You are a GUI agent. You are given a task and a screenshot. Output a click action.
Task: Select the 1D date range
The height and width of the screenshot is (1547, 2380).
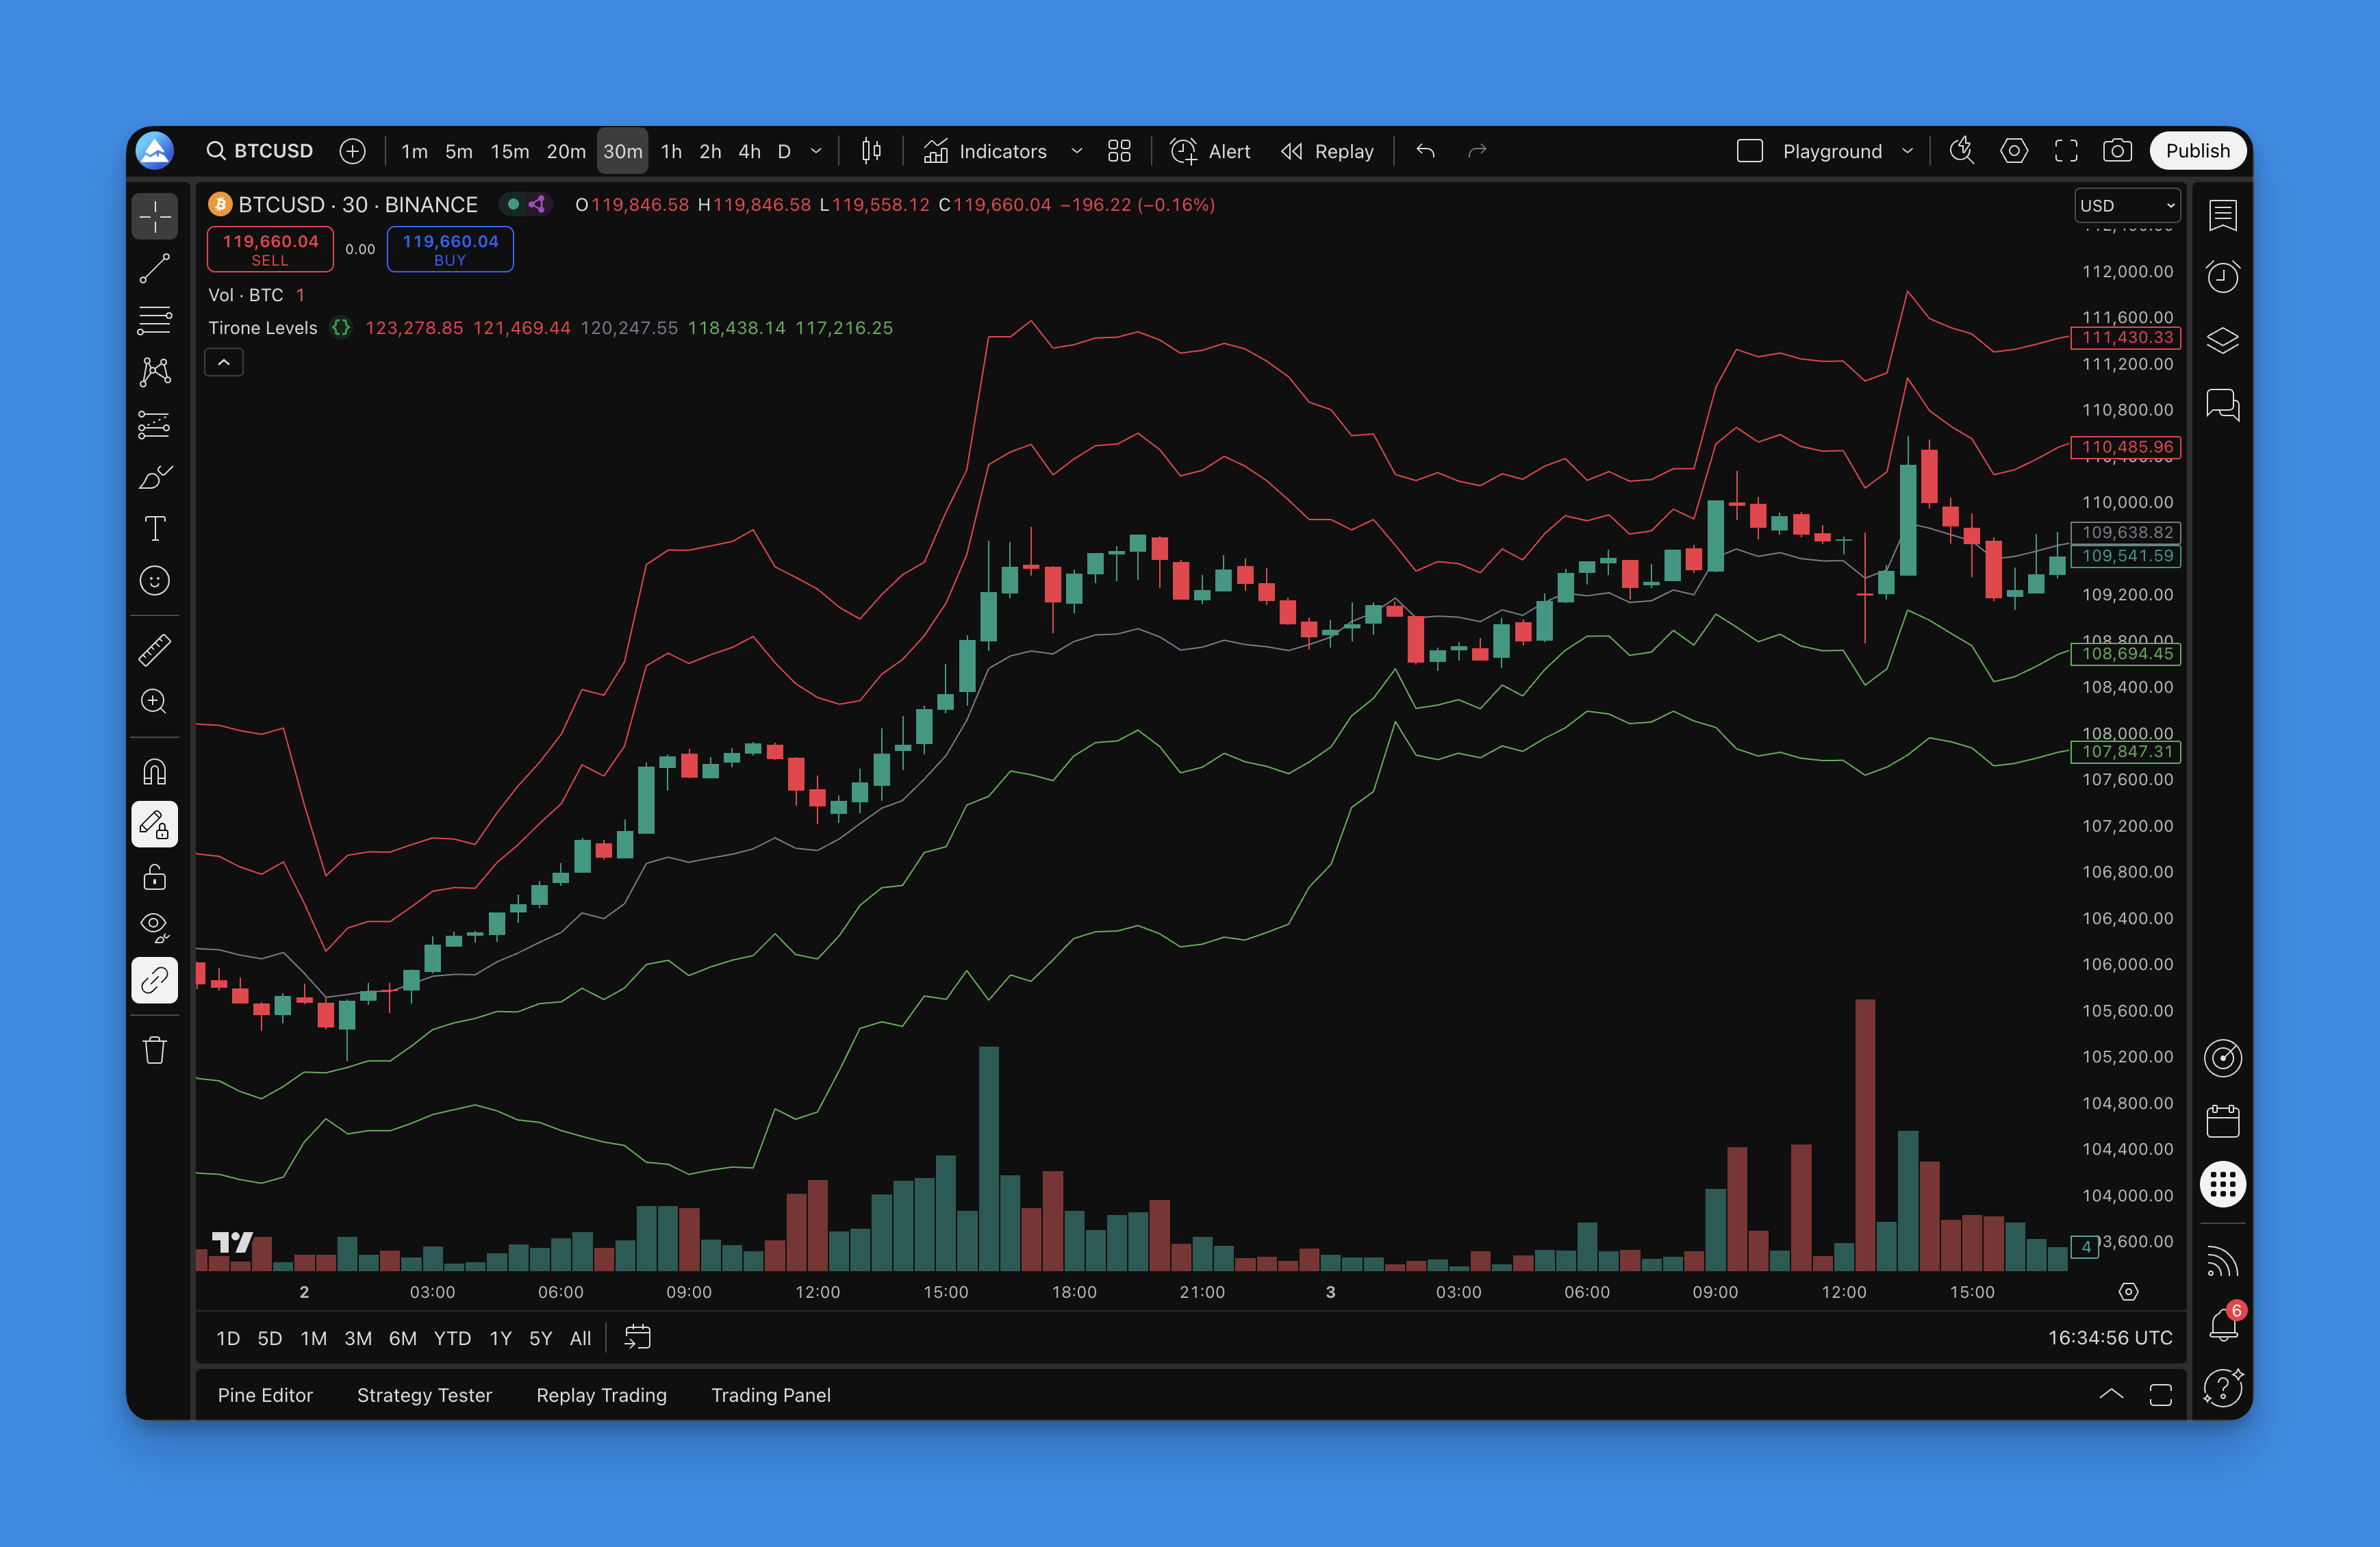tap(228, 1338)
